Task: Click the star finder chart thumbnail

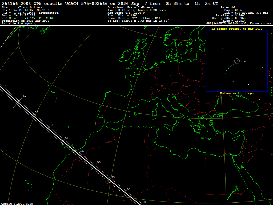Action: coord(237,61)
